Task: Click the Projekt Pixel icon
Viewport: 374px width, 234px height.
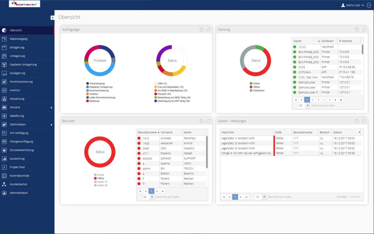Action: point(4,167)
